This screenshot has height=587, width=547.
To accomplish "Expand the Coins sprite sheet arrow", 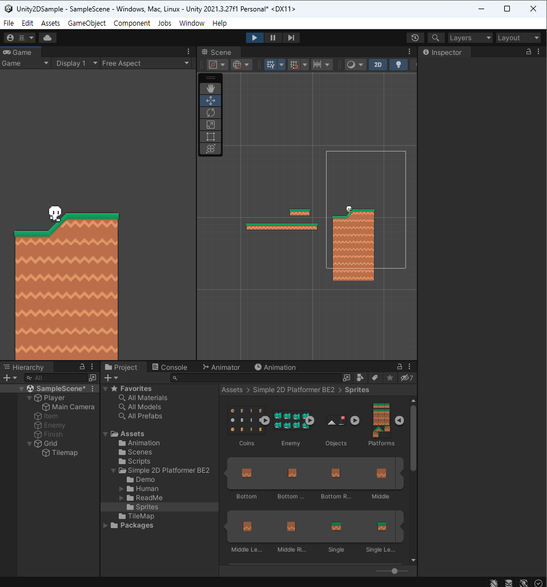I will click(265, 421).
